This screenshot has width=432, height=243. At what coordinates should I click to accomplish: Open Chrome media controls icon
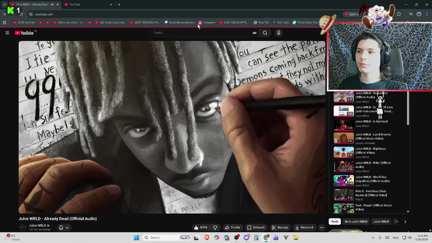(411, 14)
